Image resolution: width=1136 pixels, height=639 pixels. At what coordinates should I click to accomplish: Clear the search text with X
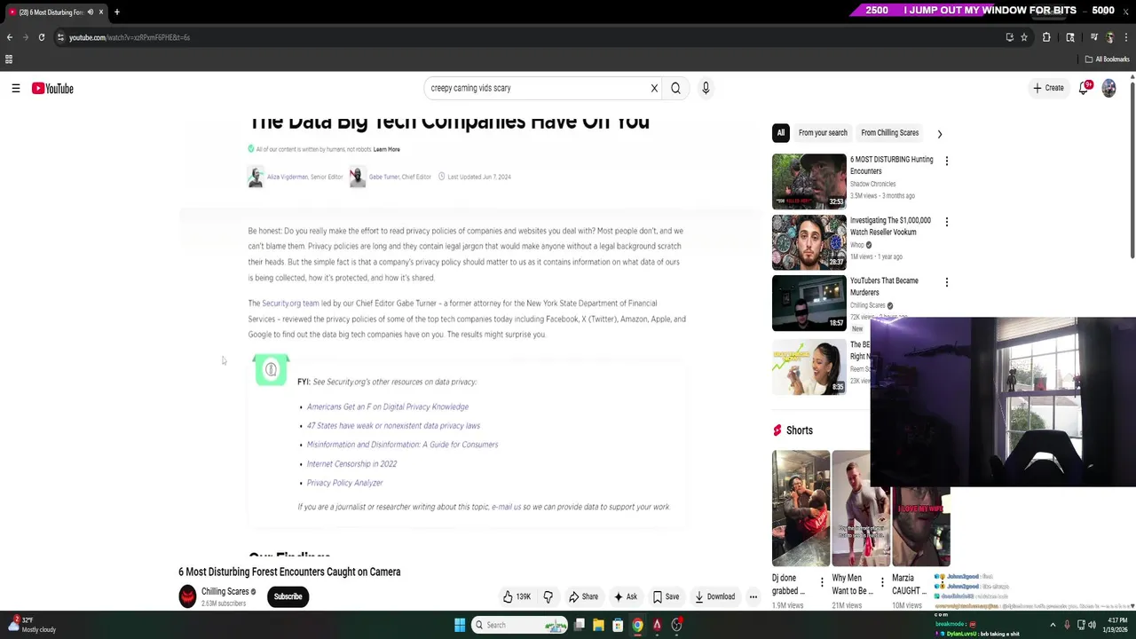pyautogui.click(x=654, y=88)
